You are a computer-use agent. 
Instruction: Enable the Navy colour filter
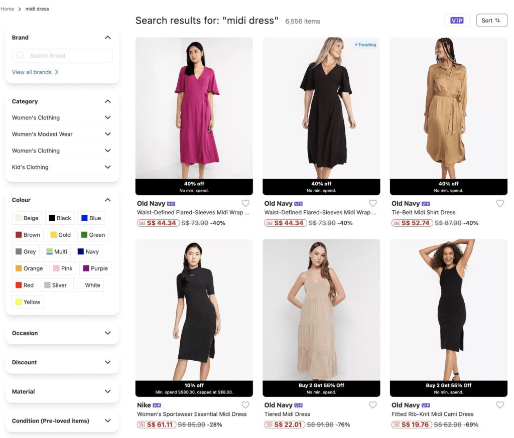point(88,252)
